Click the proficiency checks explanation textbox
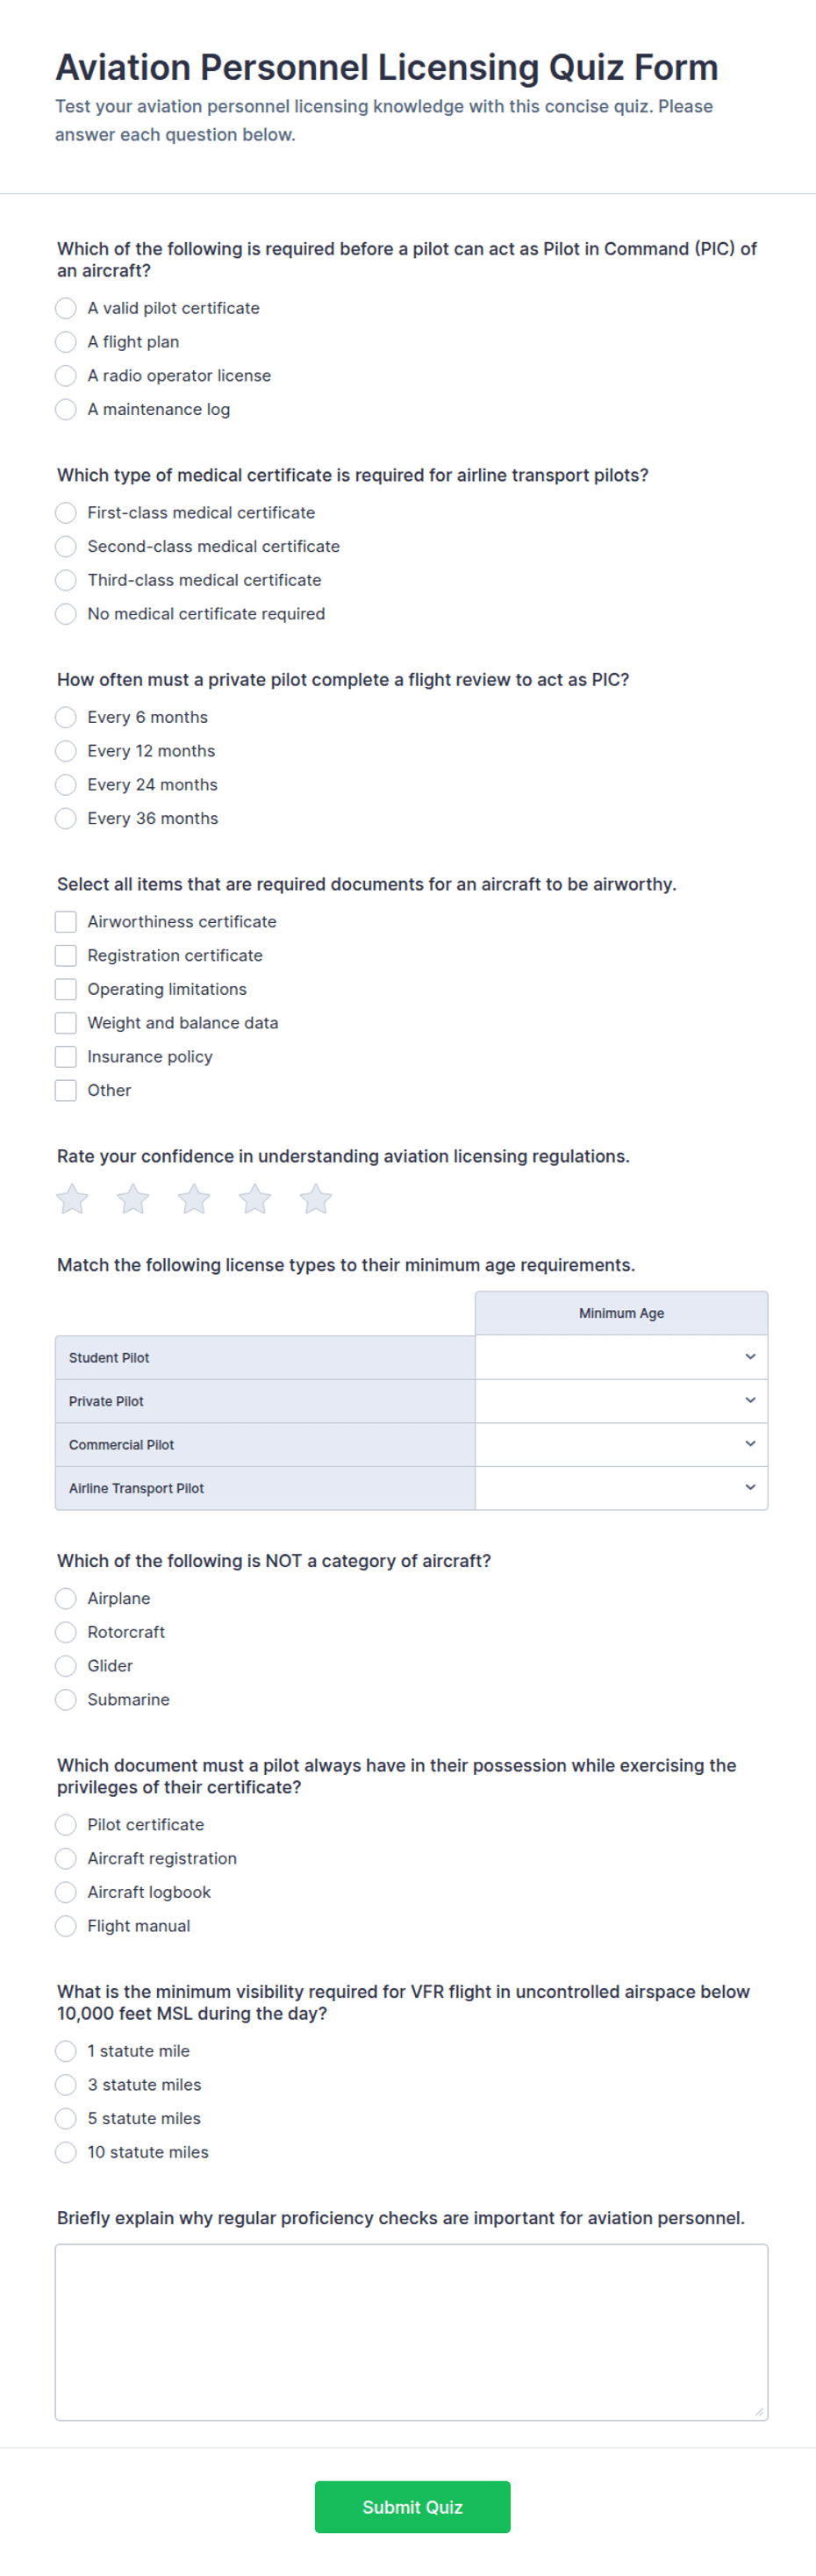Image resolution: width=816 pixels, height=2576 pixels. point(411,2332)
